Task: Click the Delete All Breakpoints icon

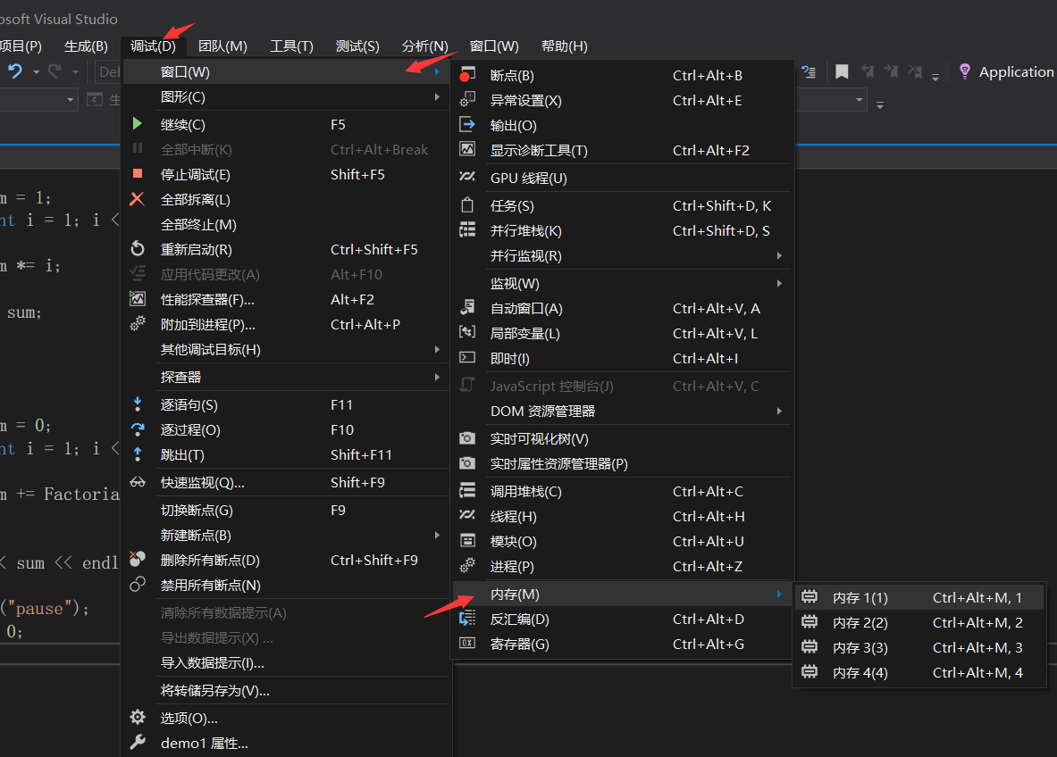Action: coord(138,559)
